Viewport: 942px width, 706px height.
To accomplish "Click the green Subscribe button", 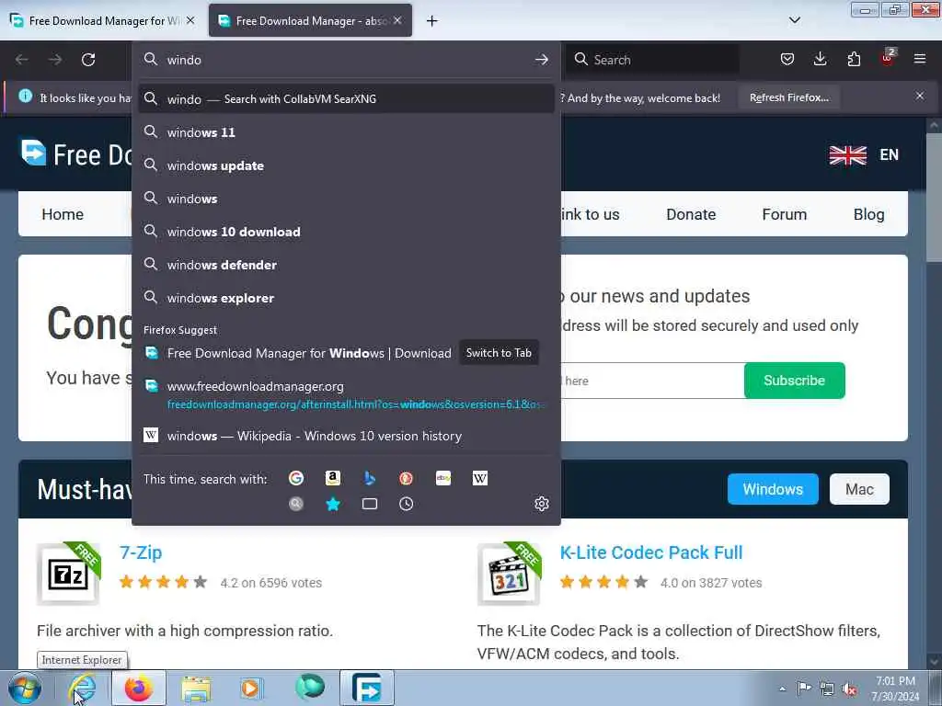I will pyautogui.click(x=794, y=380).
